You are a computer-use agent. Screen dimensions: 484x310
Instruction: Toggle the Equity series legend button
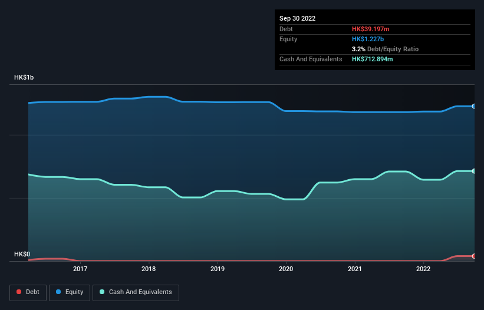tap(70, 292)
